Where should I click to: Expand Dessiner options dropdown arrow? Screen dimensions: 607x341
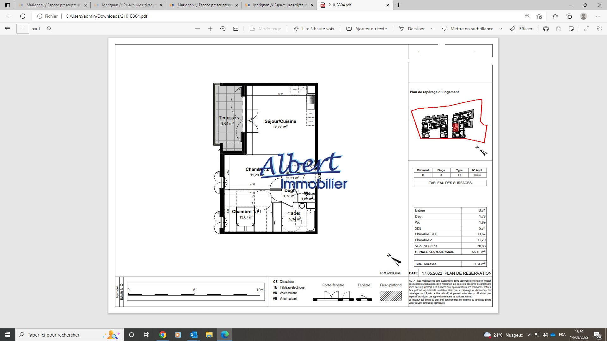[432, 29]
